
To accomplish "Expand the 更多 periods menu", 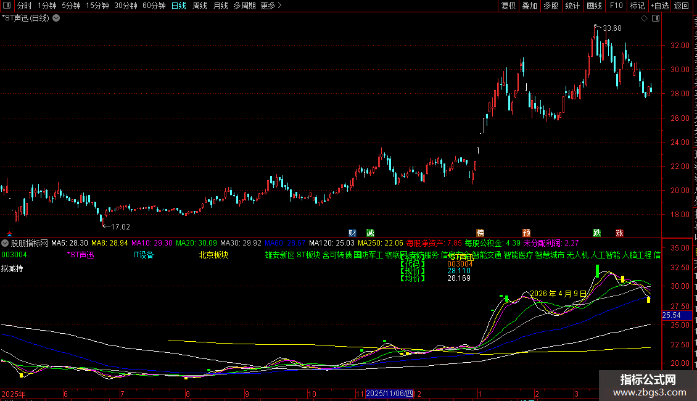I will coord(271,6).
